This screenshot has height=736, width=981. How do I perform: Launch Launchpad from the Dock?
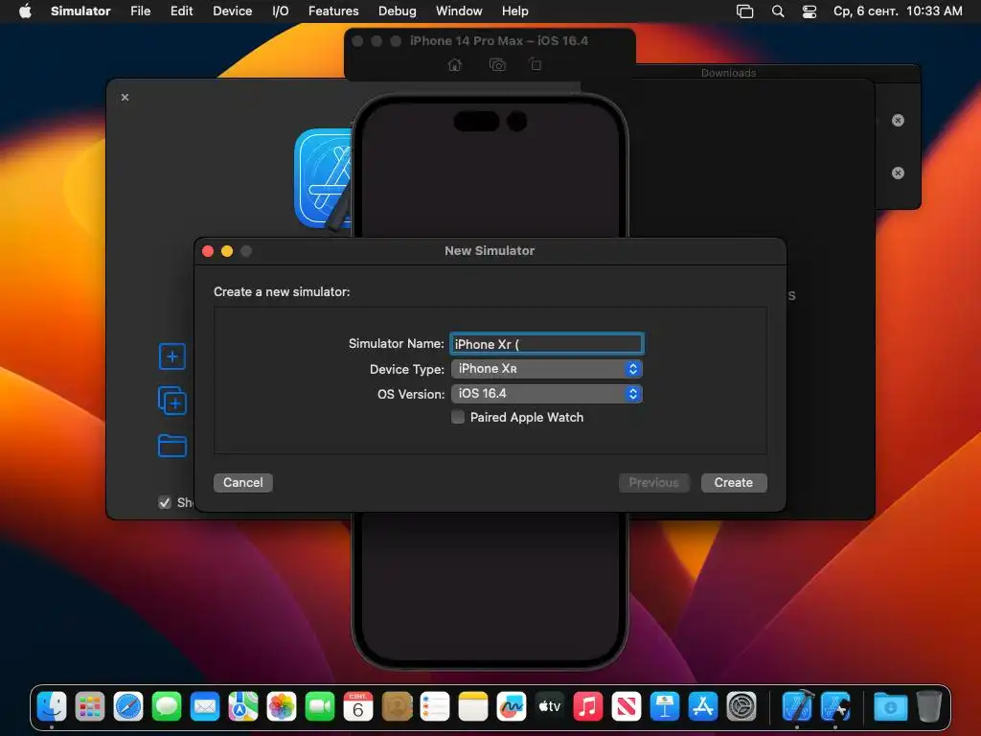pyautogui.click(x=90, y=706)
